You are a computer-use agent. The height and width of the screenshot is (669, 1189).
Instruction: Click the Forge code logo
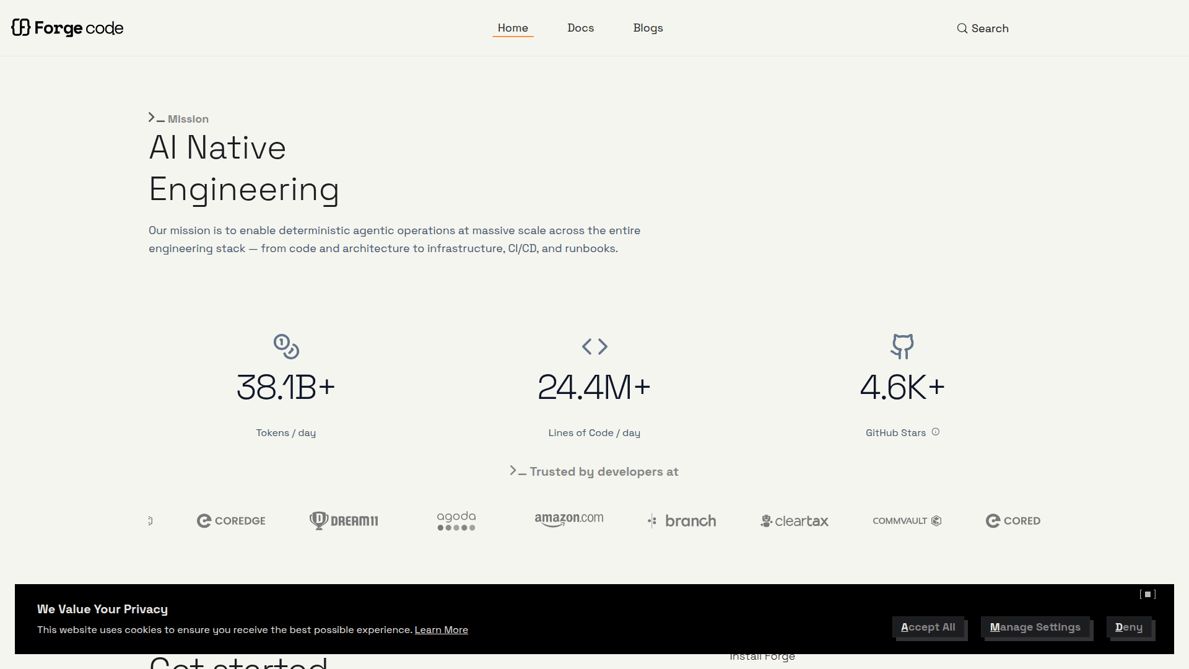68,28
